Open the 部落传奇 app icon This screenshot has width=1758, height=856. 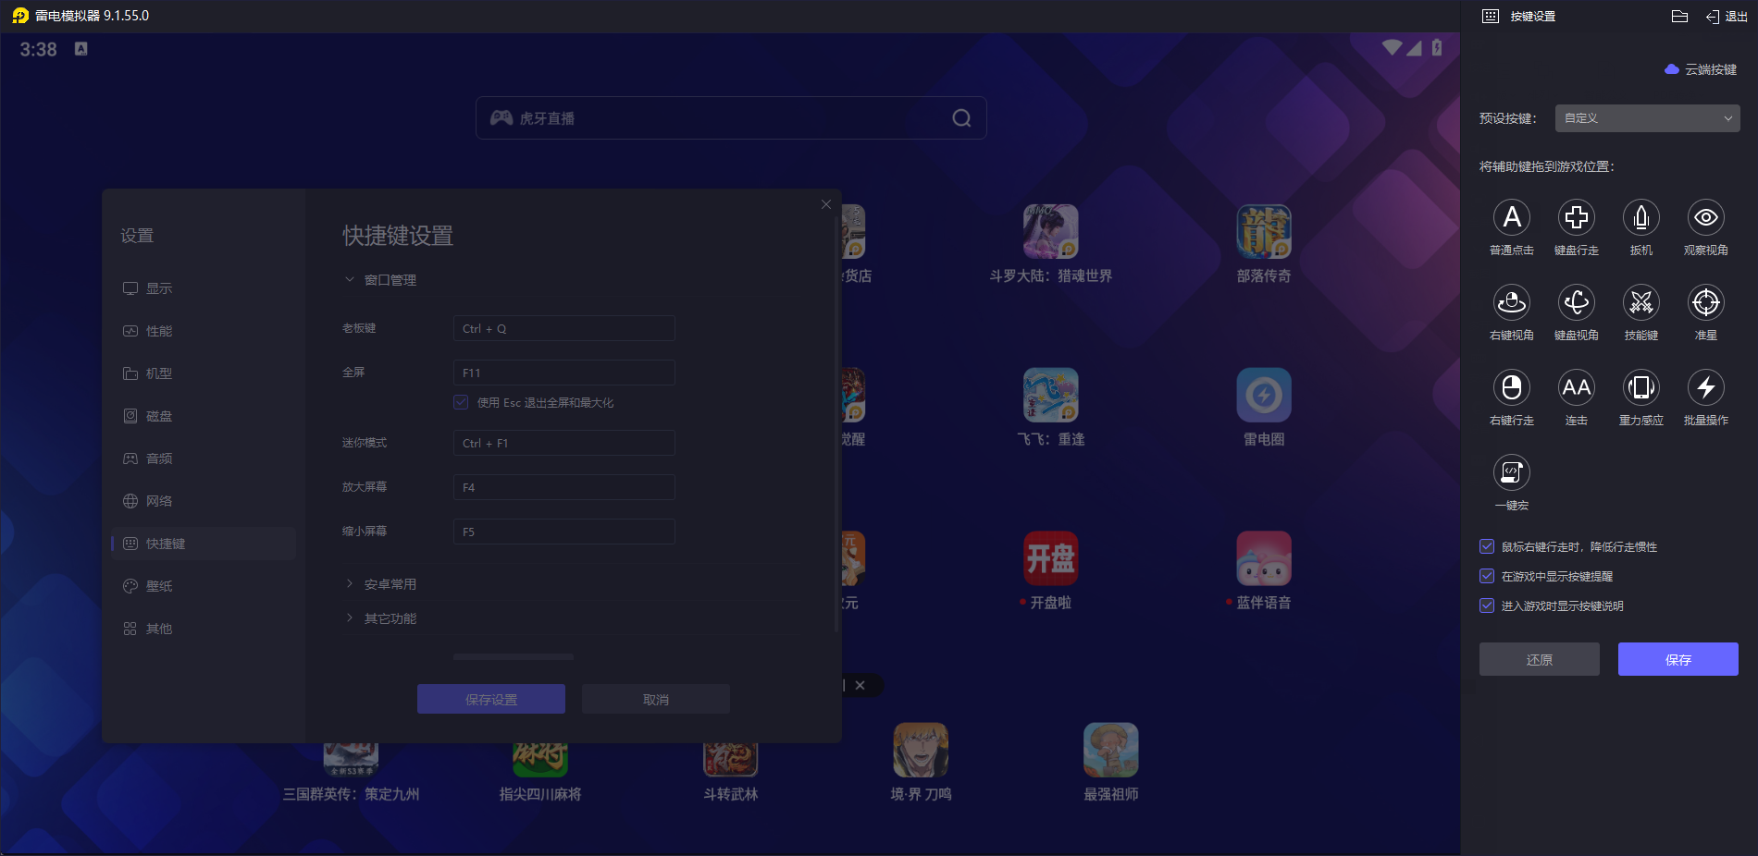point(1264,231)
